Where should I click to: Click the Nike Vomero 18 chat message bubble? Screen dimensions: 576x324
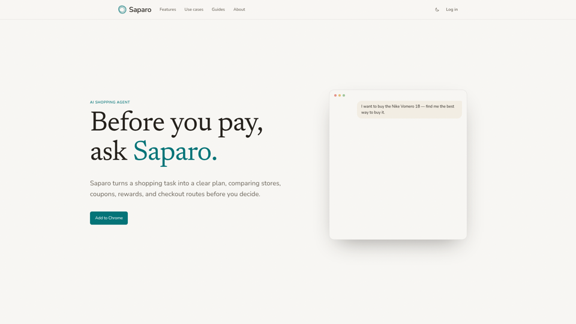tap(409, 109)
